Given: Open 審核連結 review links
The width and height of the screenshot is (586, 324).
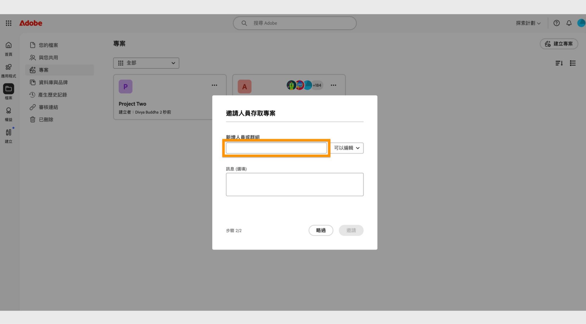Looking at the screenshot, I should point(60,107).
